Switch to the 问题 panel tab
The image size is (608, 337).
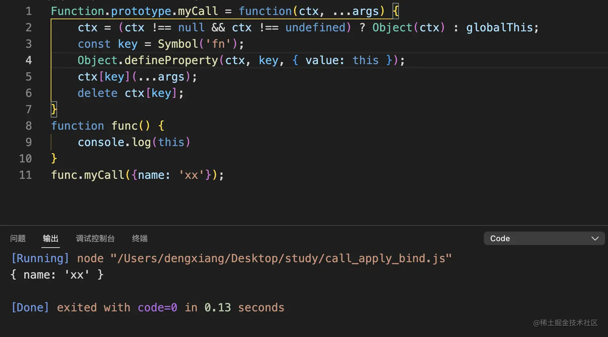click(18, 239)
